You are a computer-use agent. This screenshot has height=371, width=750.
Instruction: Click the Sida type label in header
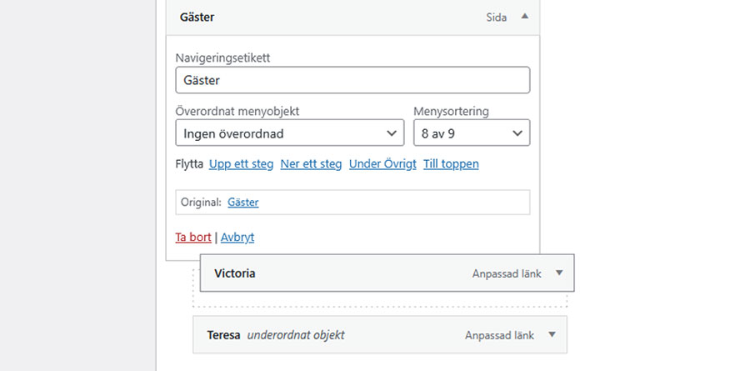pyautogui.click(x=496, y=17)
